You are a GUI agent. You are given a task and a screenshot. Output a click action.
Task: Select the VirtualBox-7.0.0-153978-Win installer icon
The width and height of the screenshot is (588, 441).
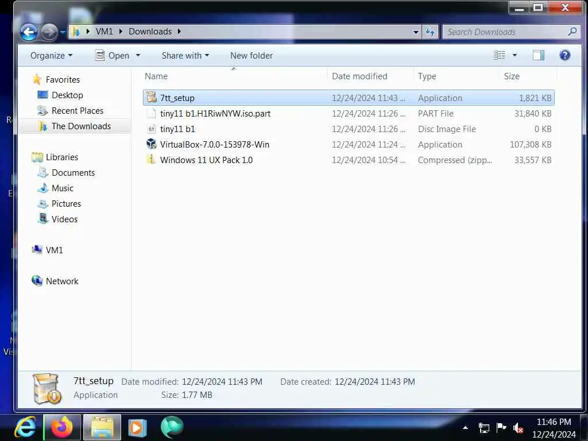(x=151, y=144)
